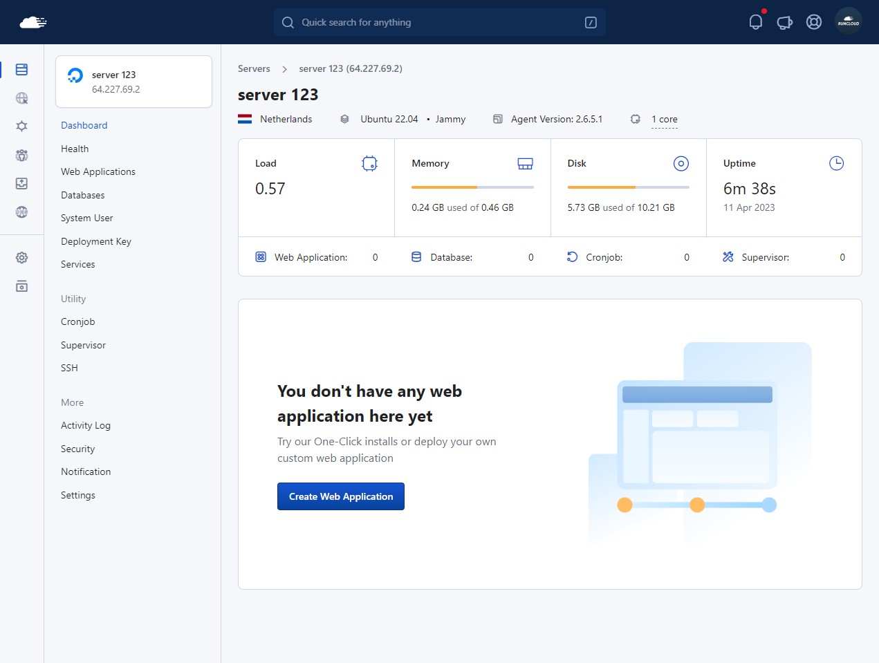Click the 1 core link

click(665, 119)
